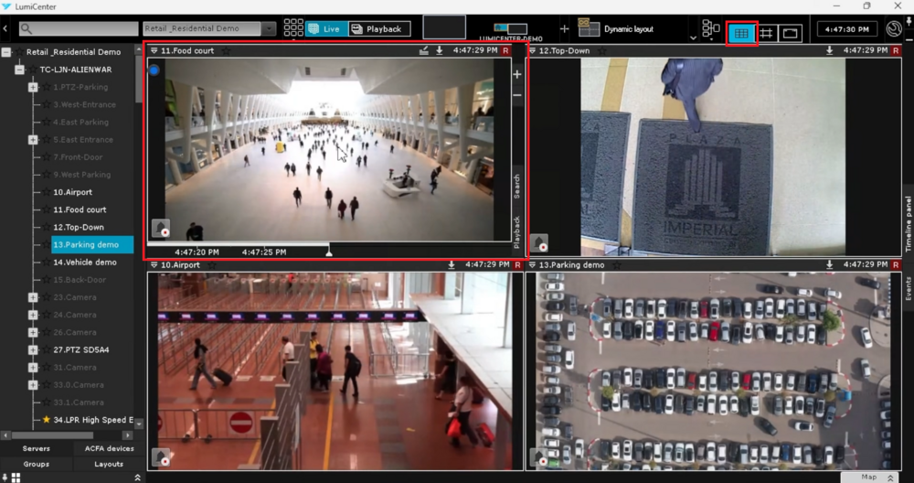914x483 pixels.
Task: Switch to Playback mode
Action: [x=377, y=29]
